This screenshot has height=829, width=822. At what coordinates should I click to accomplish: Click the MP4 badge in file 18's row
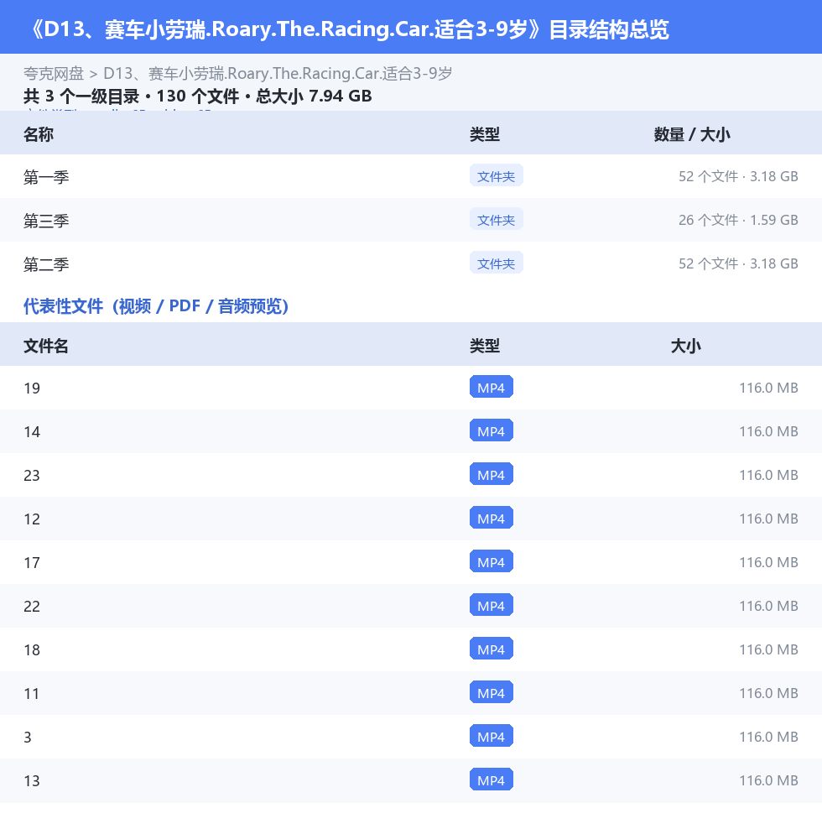(x=491, y=649)
